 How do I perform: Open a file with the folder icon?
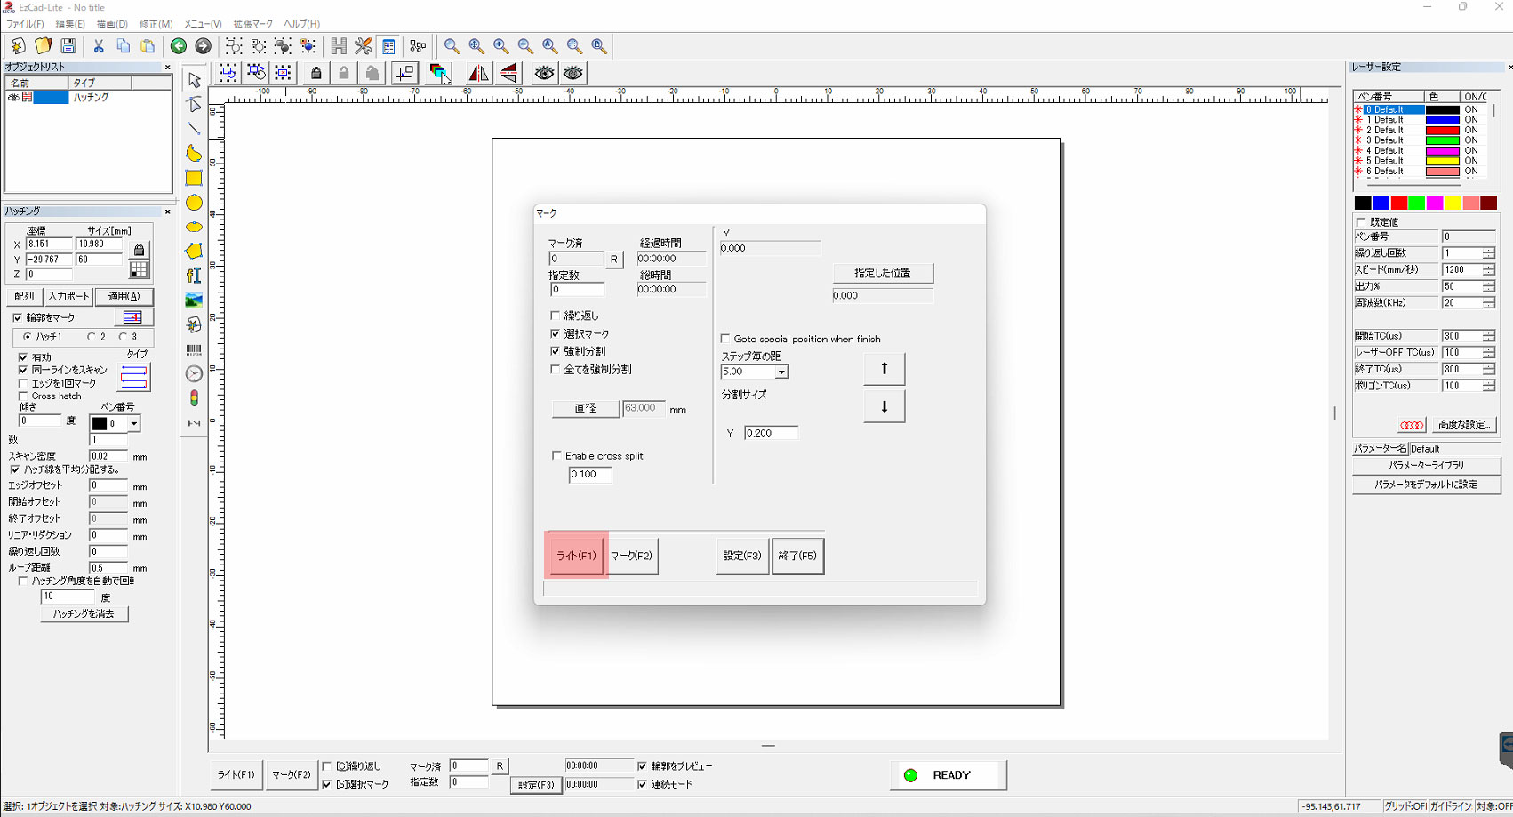click(x=43, y=46)
